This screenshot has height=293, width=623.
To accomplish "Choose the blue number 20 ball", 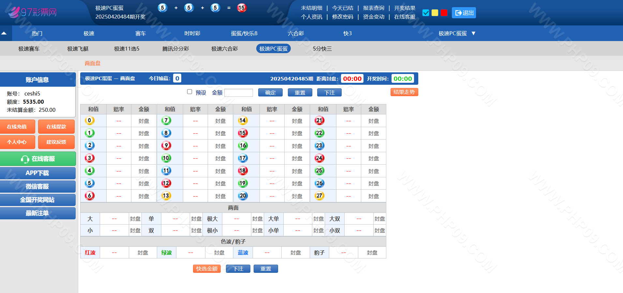I will click(x=243, y=196).
